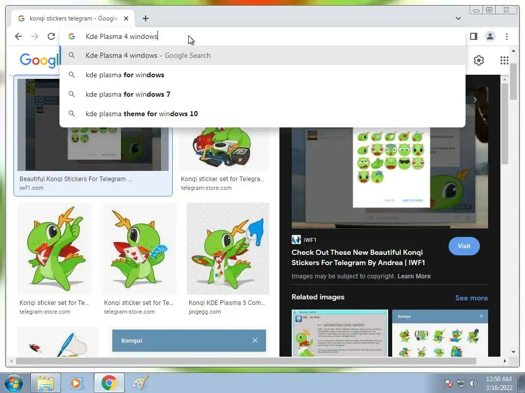This screenshot has width=525, height=393.
Task: Click the Learn More copyright link
Action: 414,276
